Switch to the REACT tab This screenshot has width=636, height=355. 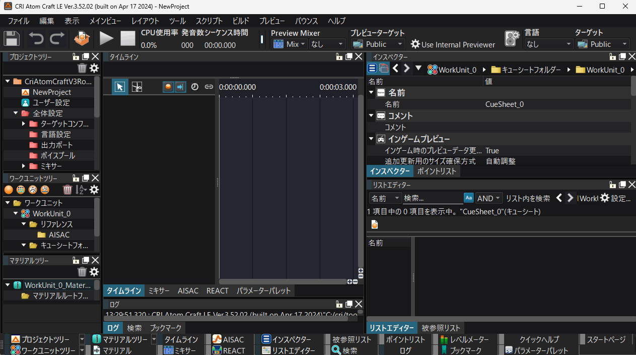pyautogui.click(x=218, y=291)
